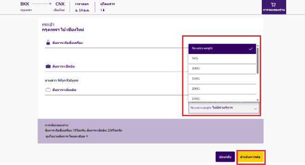Click the dropdown list scroll-down arrow
305x165 pixels.
point(258,100)
